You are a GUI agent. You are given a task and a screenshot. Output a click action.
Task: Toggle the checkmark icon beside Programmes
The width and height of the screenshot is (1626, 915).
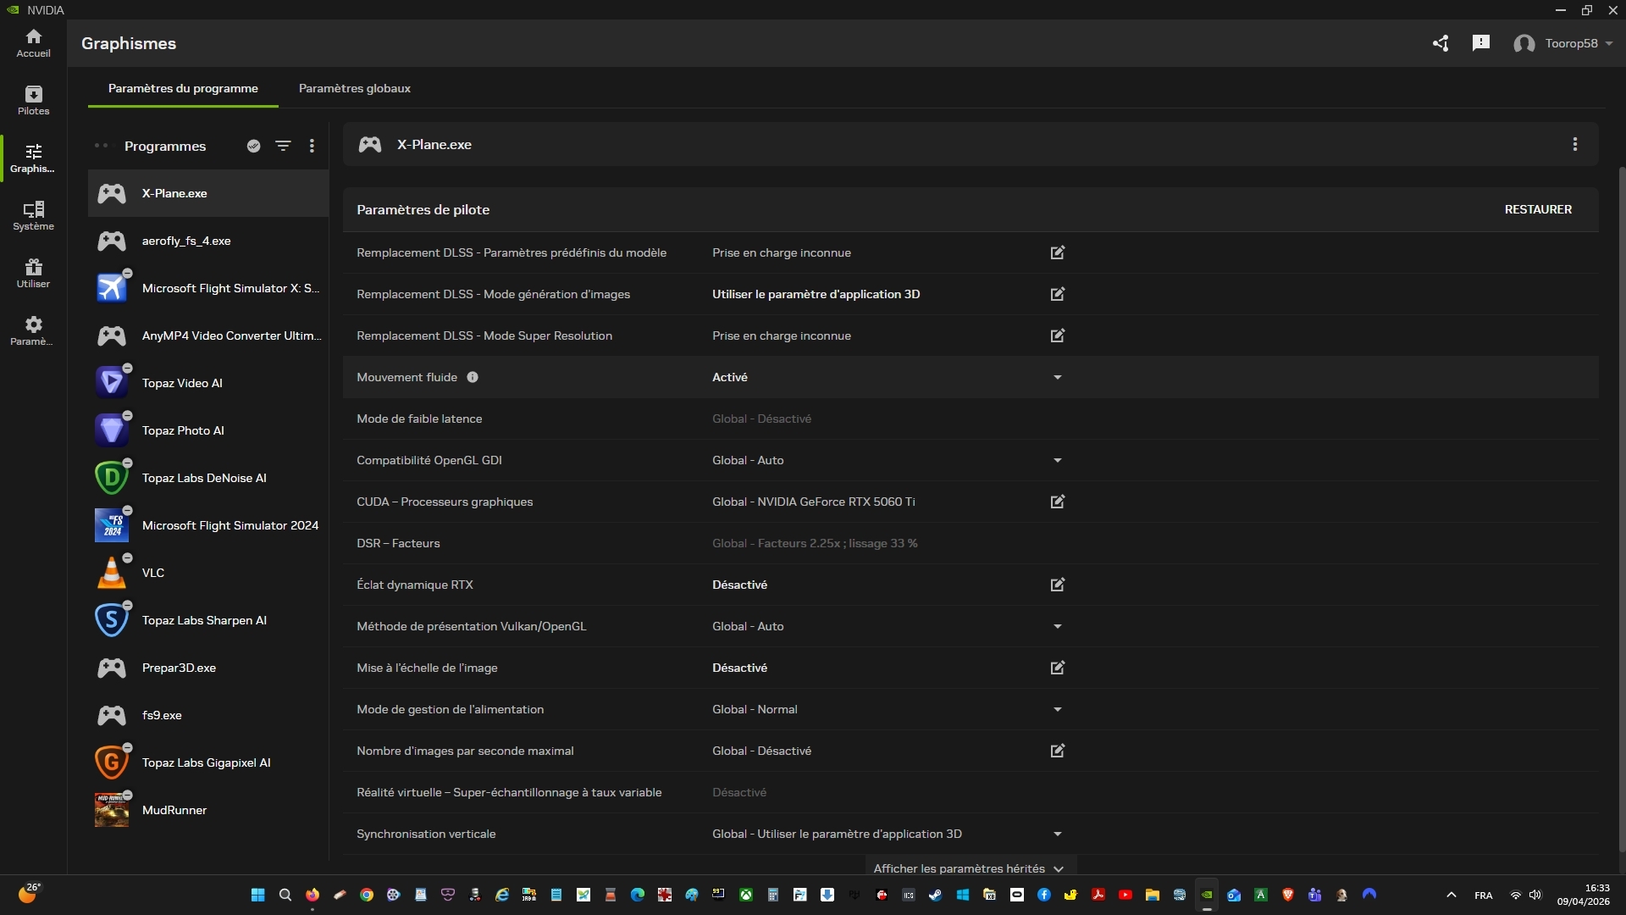coord(253,146)
